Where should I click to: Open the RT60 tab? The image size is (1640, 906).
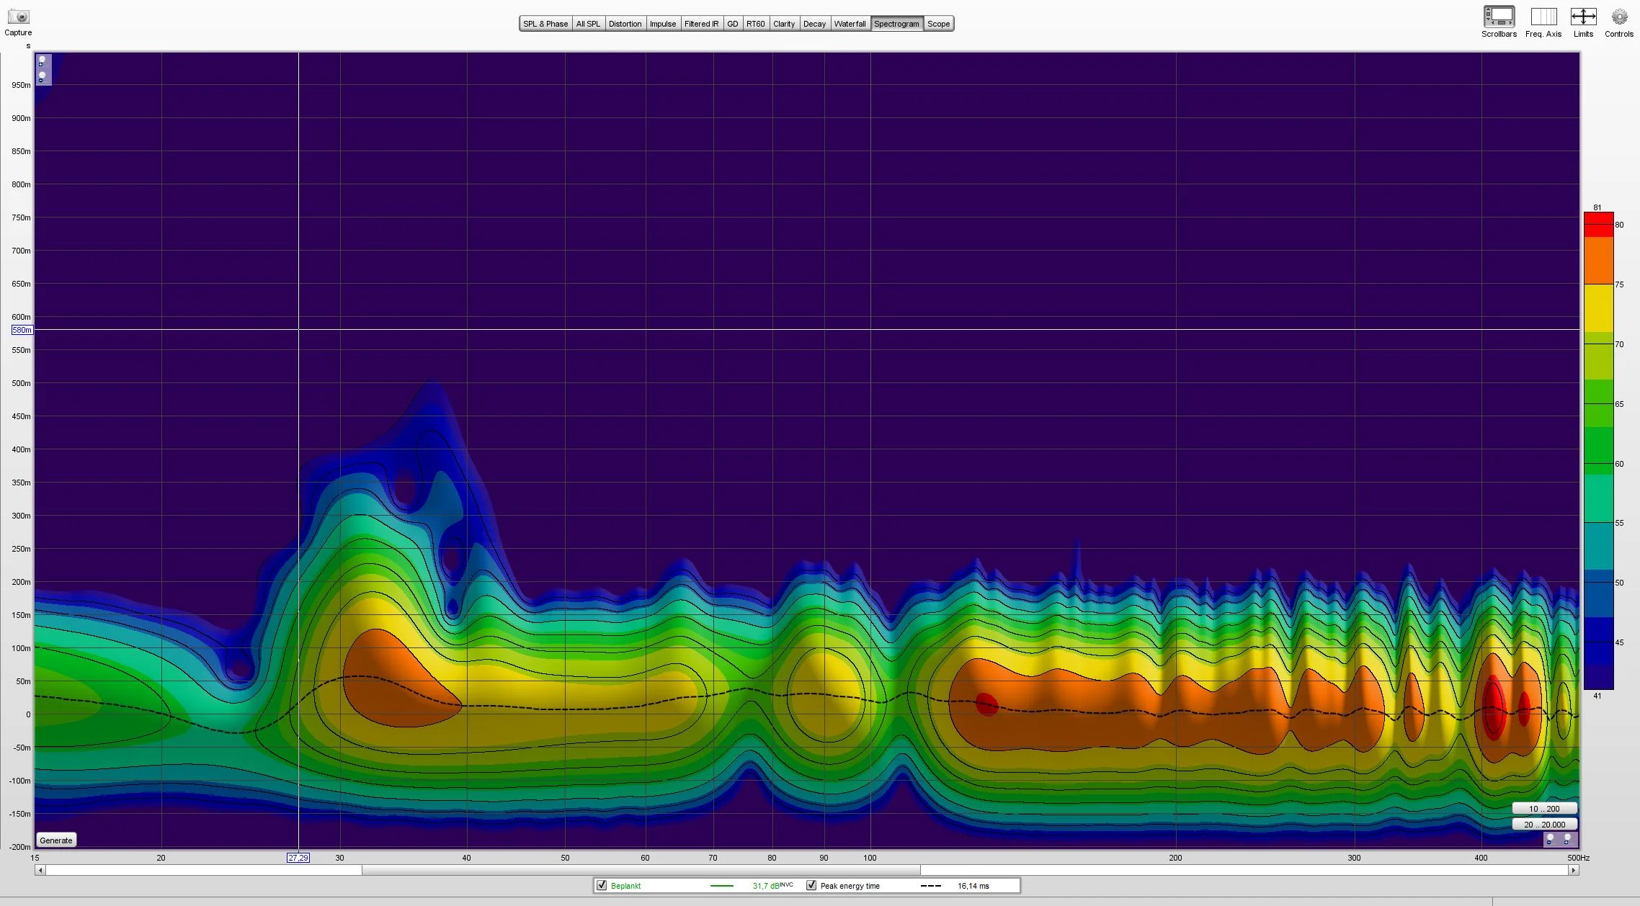756,24
